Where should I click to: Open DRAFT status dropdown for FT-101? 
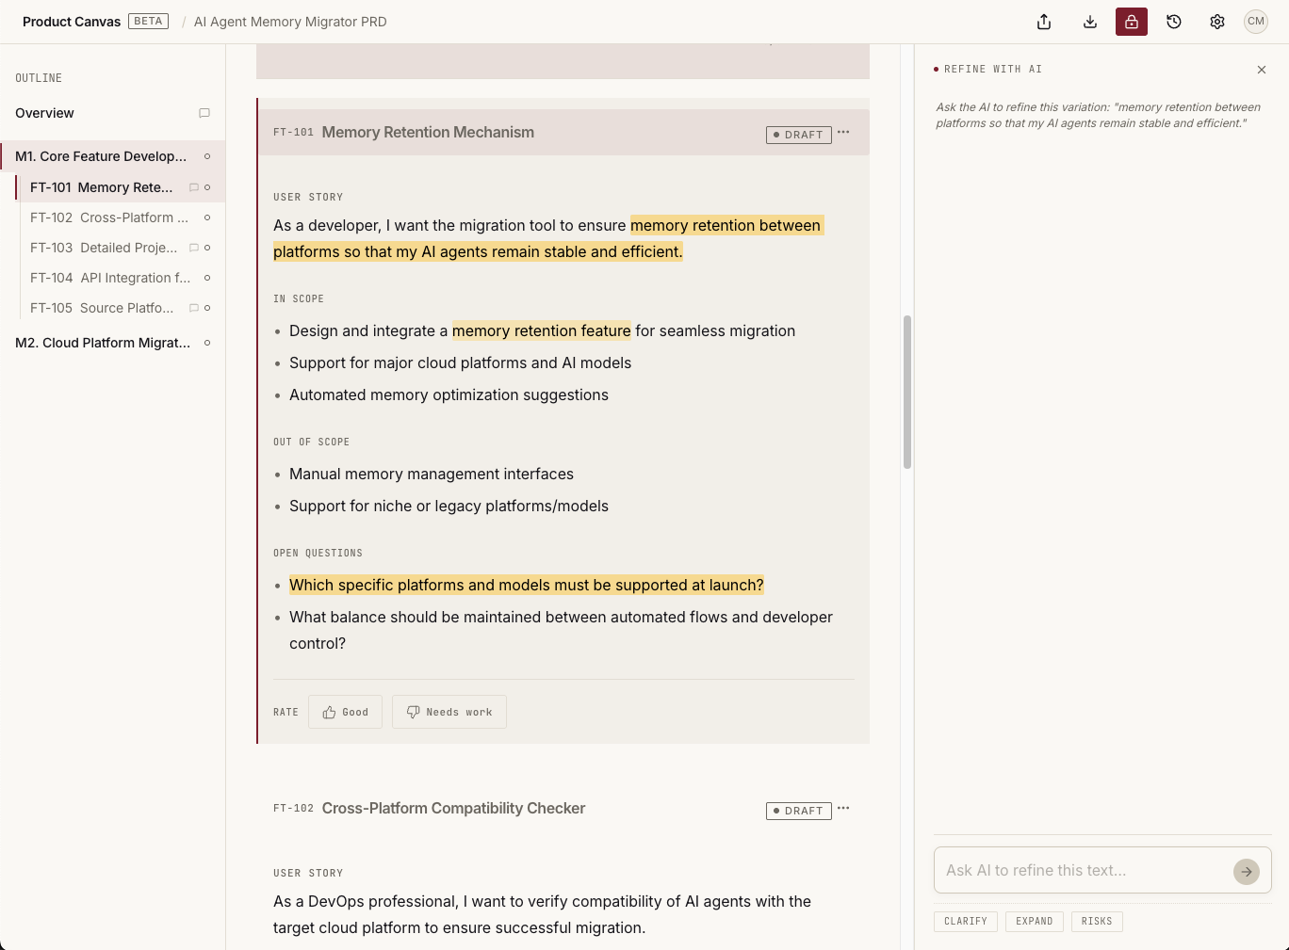[799, 135]
